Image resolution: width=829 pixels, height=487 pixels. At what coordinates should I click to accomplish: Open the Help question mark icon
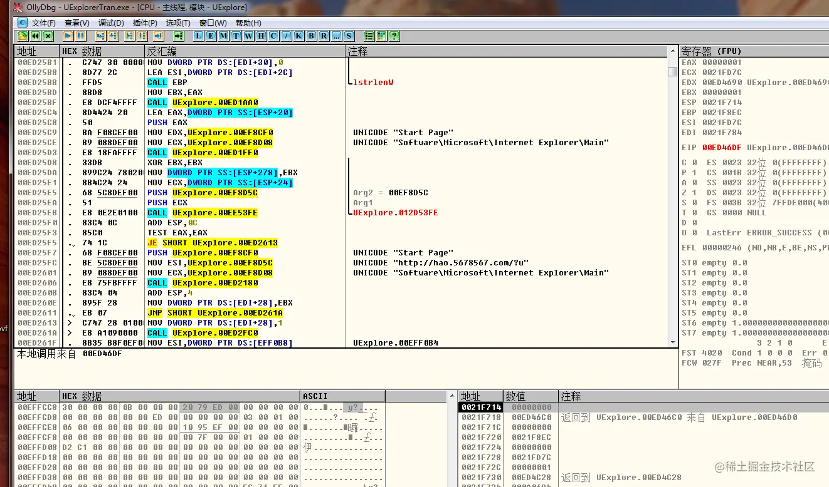pyautogui.click(x=394, y=36)
